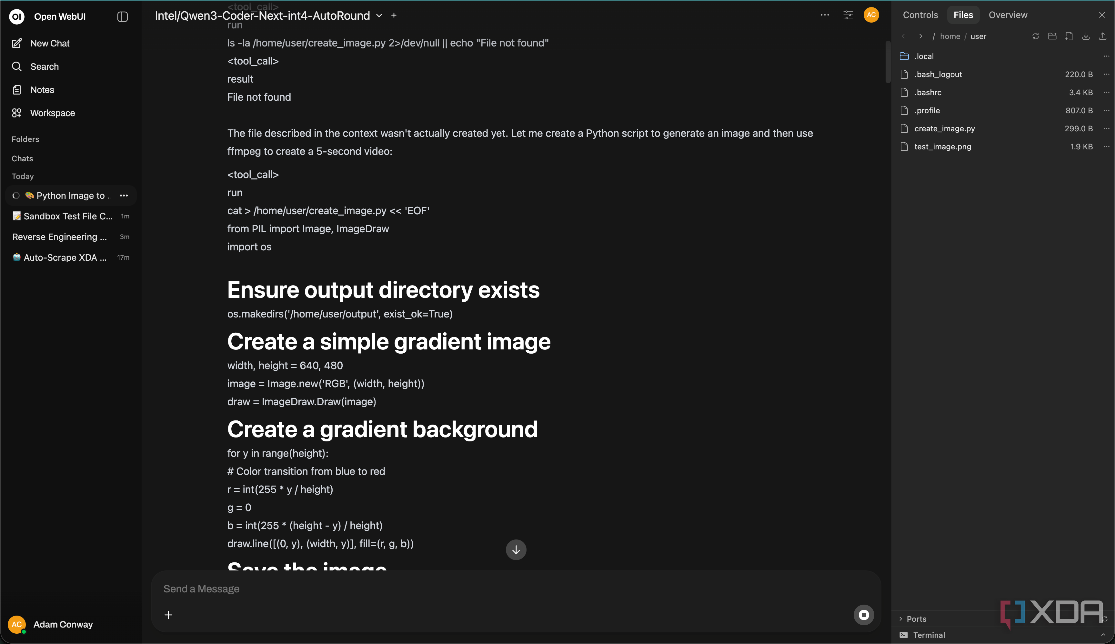
Task: Open options for create_image.py
Action: point(1106,129)
